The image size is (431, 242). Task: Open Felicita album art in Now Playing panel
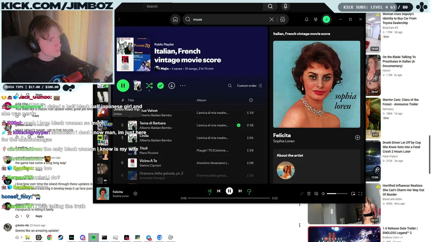(x=317, y=84)
